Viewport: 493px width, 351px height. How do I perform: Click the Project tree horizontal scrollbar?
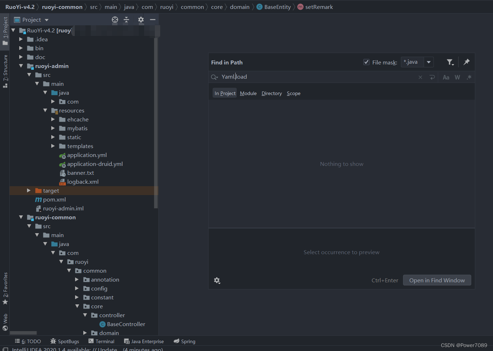(x=23, y=333)
